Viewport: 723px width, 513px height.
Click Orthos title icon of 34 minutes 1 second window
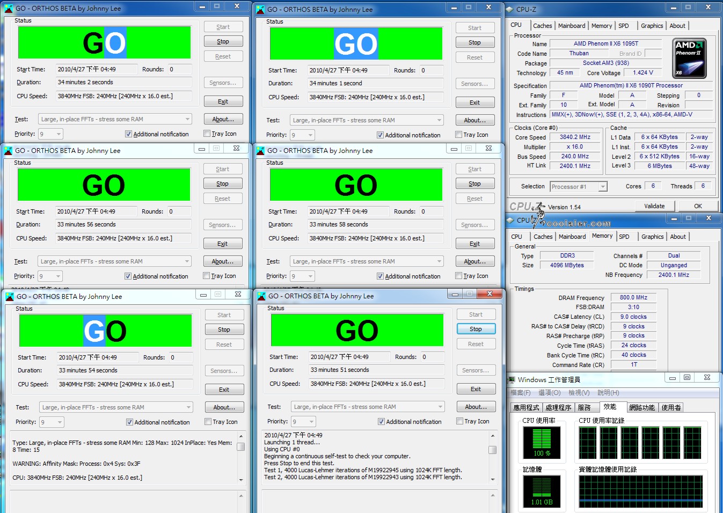point(260,9)
